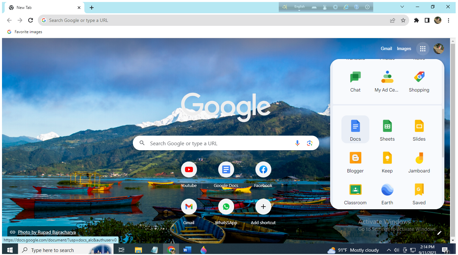This screenshot has width=458, height=255.
Task: Open Google Sheets app icon
Action: coord(387,129)
